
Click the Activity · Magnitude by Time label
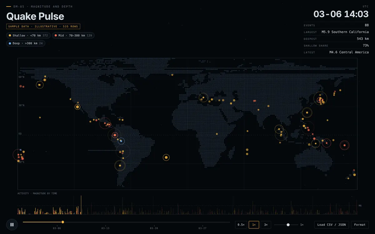pos(37,193)
